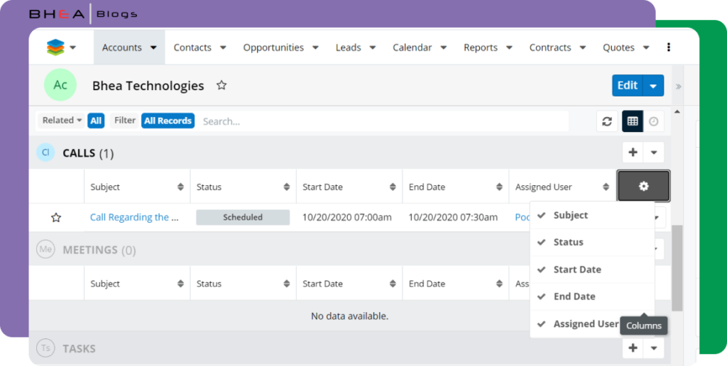The width and height of the screenshot is (727, 366).
Task: Open the Reports tab
Action: click(481, 48)
